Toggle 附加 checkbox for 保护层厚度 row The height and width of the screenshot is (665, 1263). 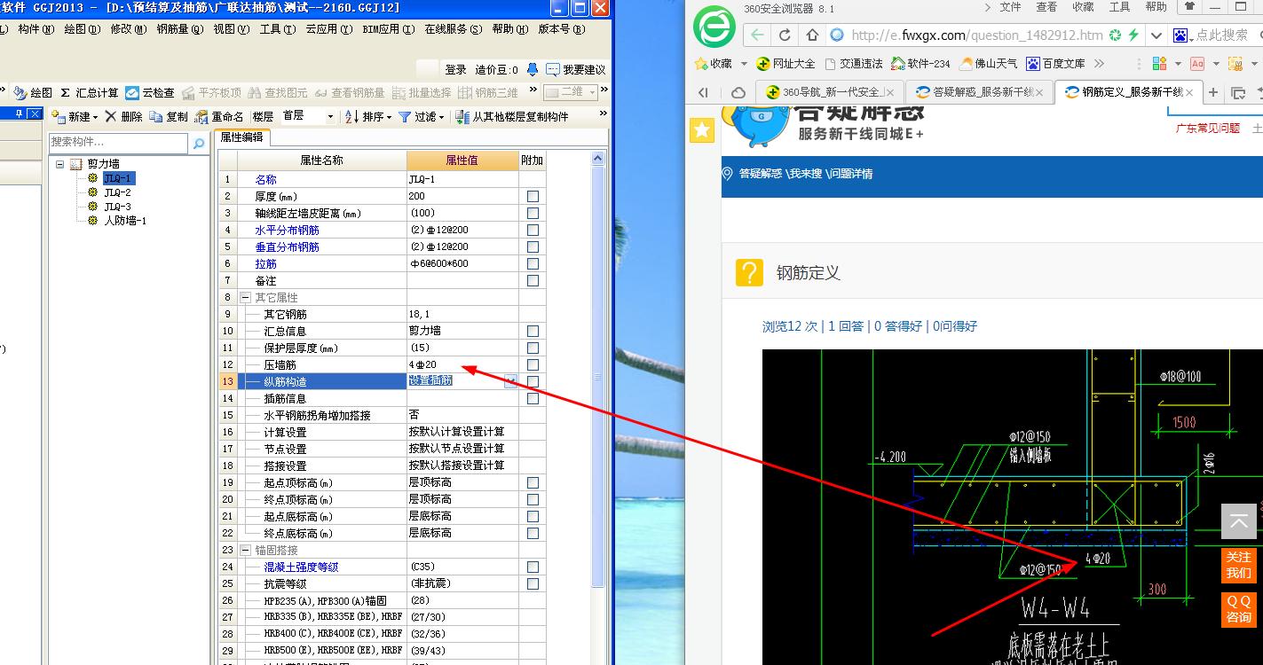coord(533,348)
